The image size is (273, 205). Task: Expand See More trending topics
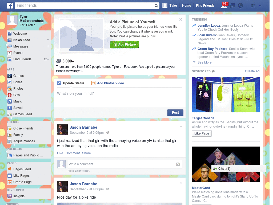[204, 62]
